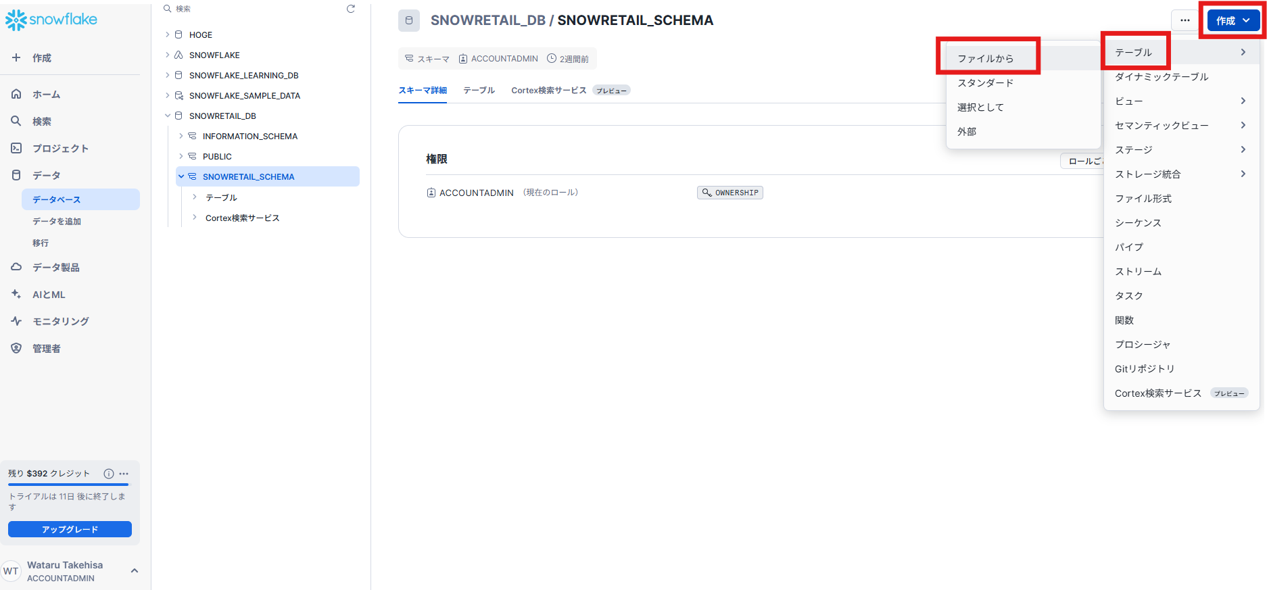Click the database icon beside the page title
The height and width of the screenshot is (590, 1267).
[409, 20]
